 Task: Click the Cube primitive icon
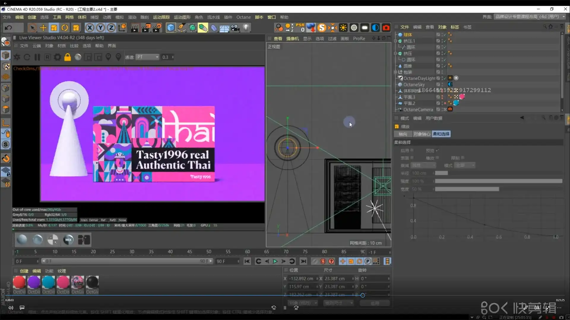pos(171,28)
